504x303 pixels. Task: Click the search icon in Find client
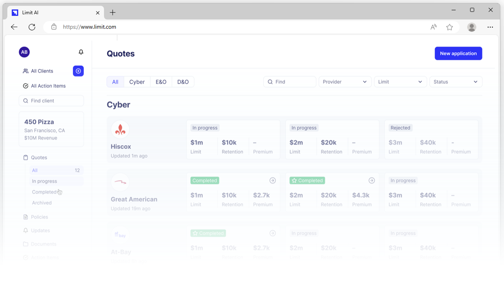26,101
